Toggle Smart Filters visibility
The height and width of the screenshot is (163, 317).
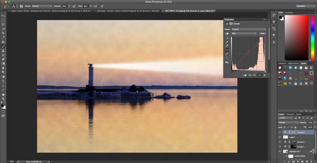pos(286,156)
